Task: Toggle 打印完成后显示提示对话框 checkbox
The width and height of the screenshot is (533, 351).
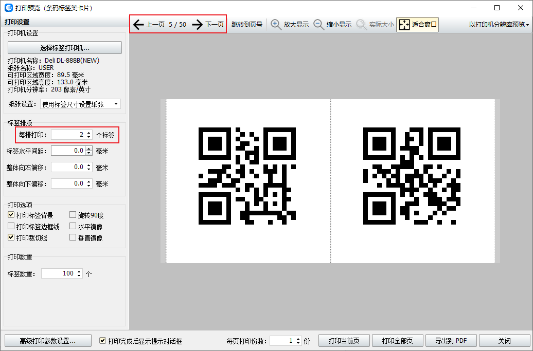Action: click(x=102, y=341)
